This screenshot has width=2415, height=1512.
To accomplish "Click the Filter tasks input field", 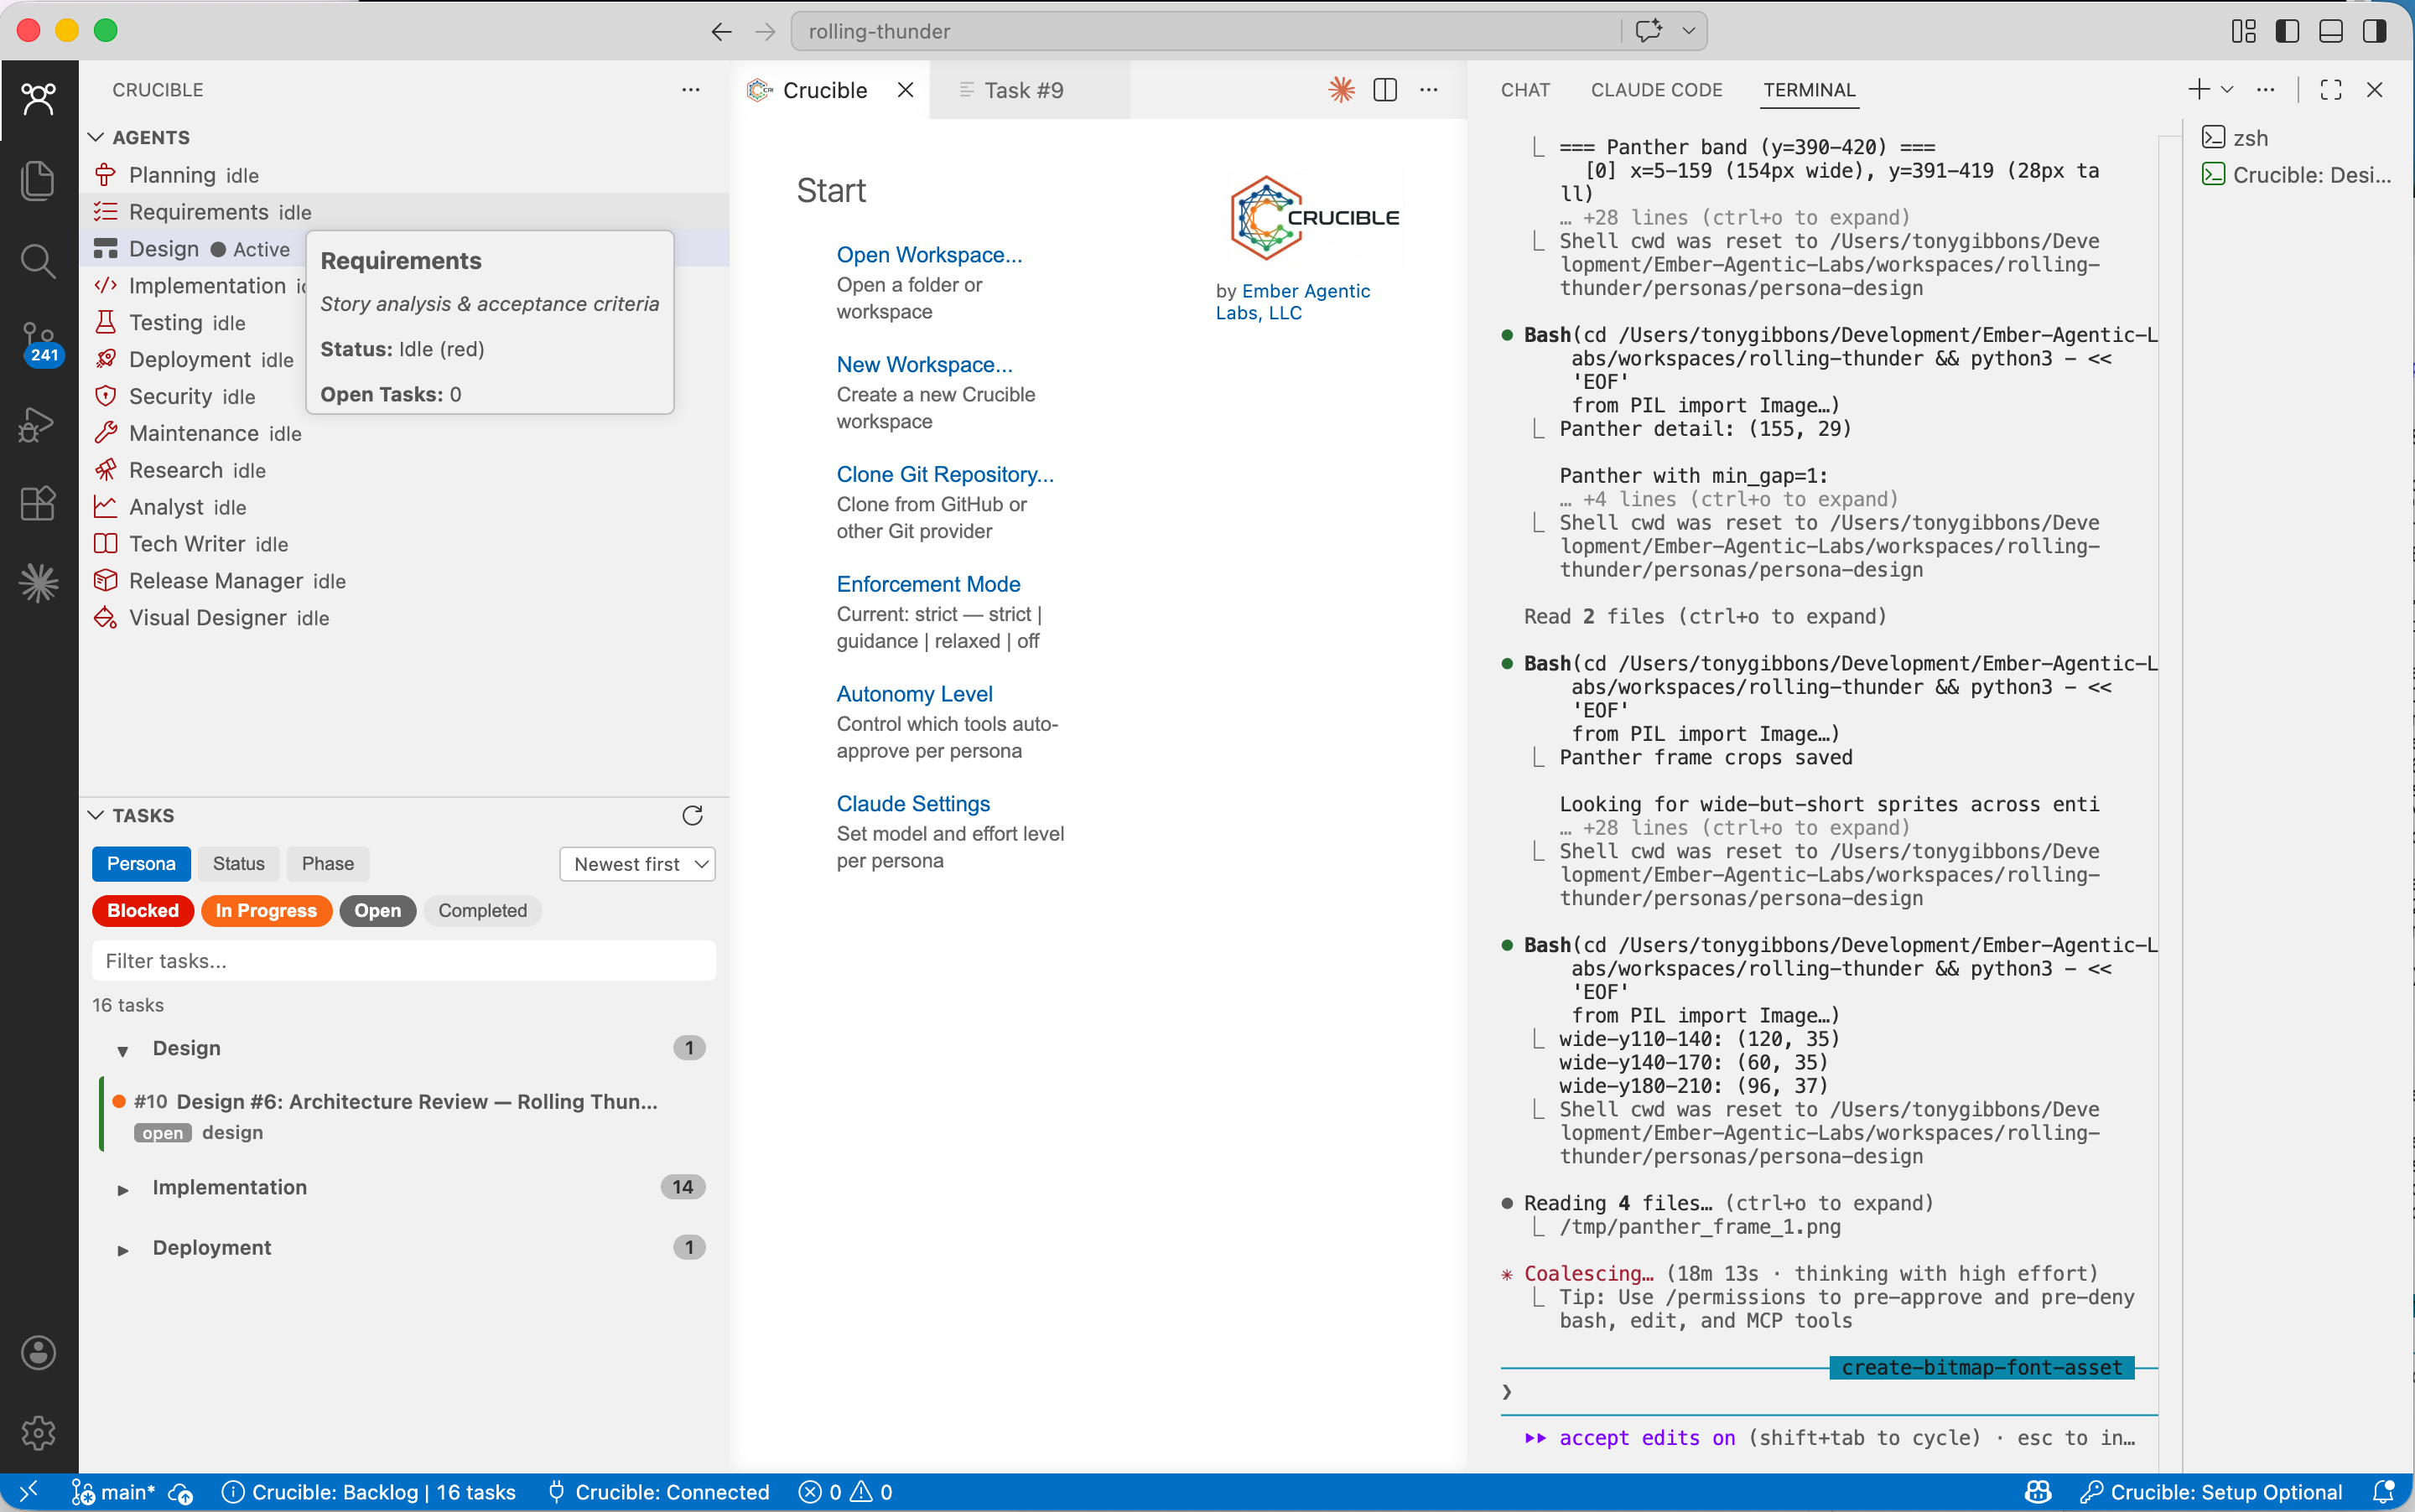I will pos(403,960).
